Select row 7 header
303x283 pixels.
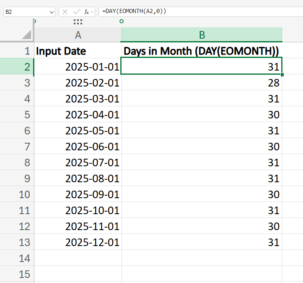tap(17, 147)
